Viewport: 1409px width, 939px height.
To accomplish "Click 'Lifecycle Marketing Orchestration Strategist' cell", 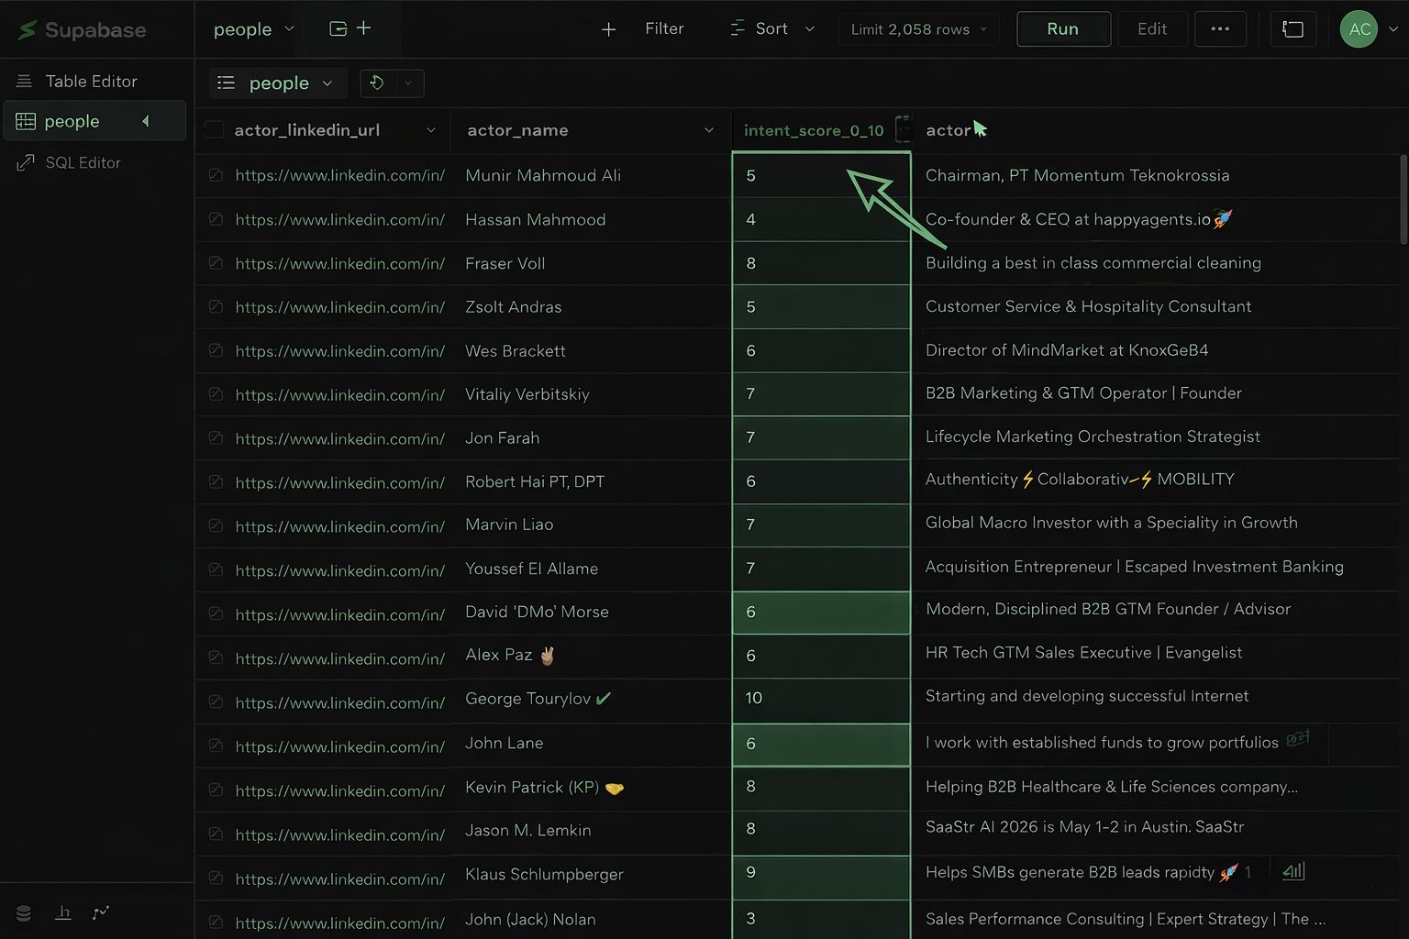I will click(1093, 436).
